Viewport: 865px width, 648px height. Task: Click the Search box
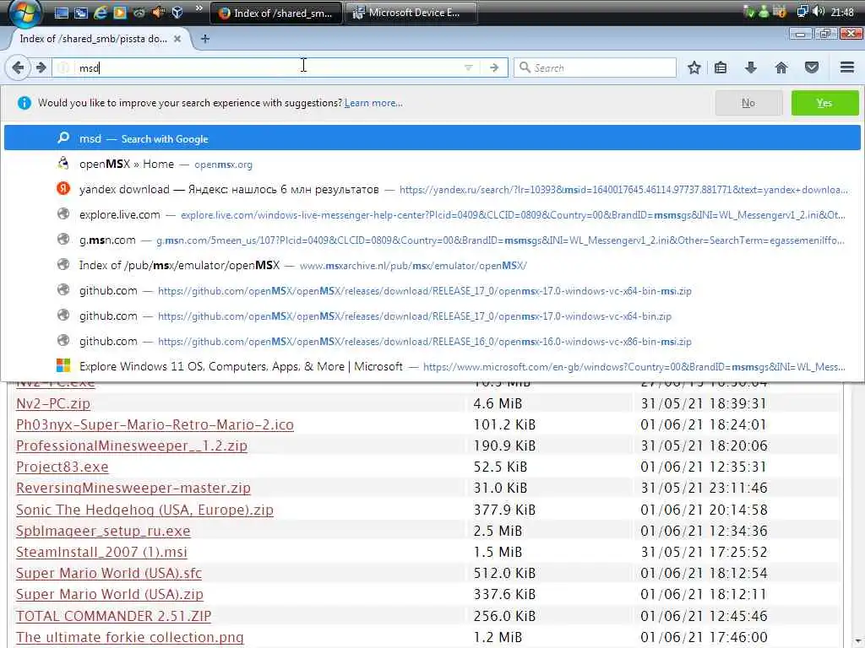click(595, 67)
